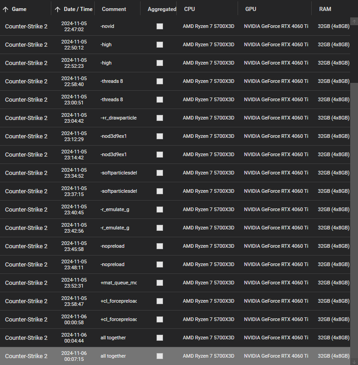
Task: Click AMD Ryzen 7 5700X3D in 00:04:44 row
Action: (209, 338)
